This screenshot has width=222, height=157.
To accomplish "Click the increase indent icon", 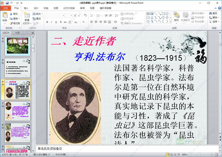I will (110, 16).
